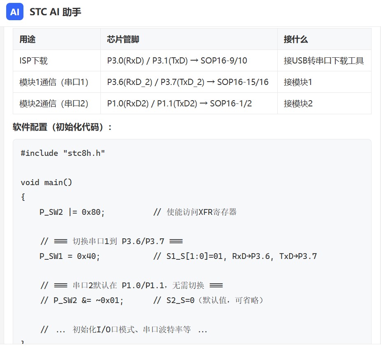Click the blue AI logo icon
Screen dimensions: 381x348
14,12
